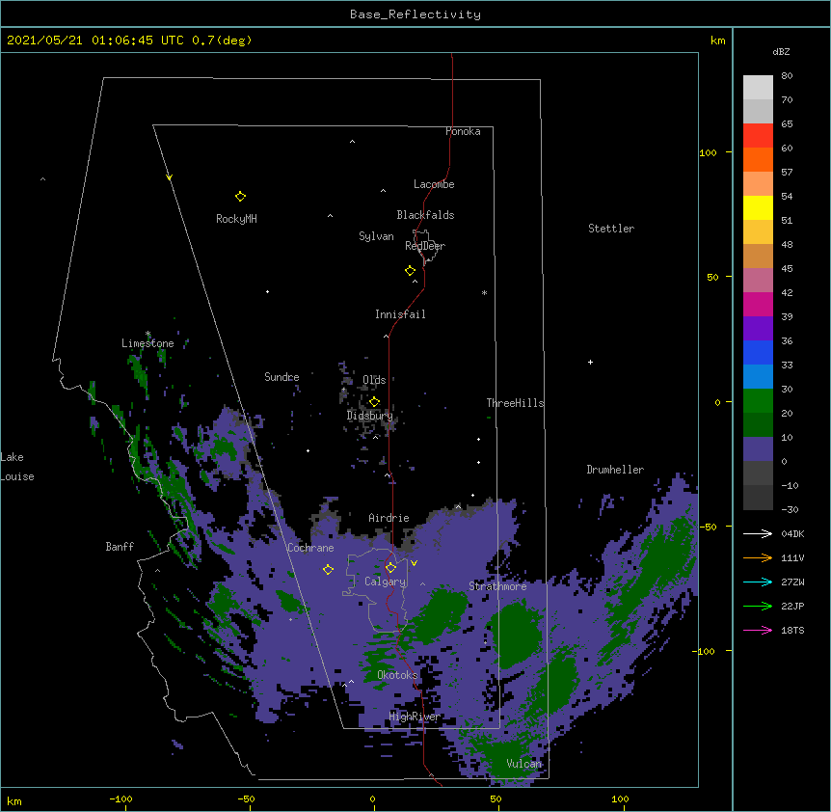Click the purple 10 dBZ color swatch
The image size is (831, 812).
[758, 449]
